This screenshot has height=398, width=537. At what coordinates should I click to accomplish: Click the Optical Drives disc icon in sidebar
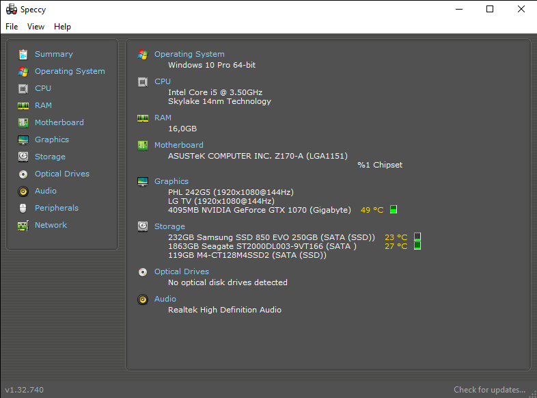click(x=23, y=174)
